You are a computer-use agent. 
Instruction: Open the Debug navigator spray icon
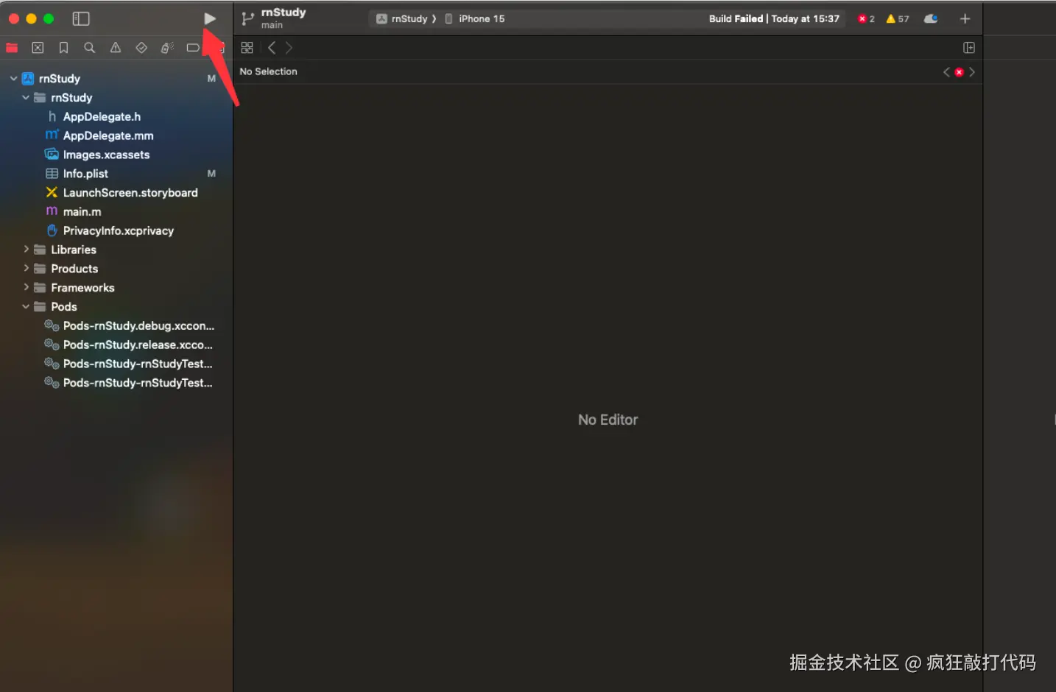(x=167, y=48)
